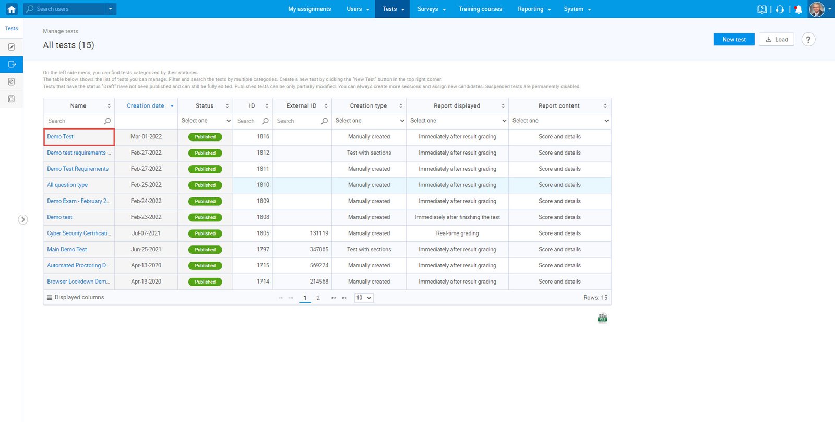This screenshot has width=835, height=422.
Task: Open Displayed columns settings
Action: pos(76,298)
